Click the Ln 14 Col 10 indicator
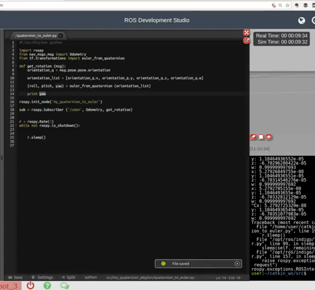 coord(228,278)
